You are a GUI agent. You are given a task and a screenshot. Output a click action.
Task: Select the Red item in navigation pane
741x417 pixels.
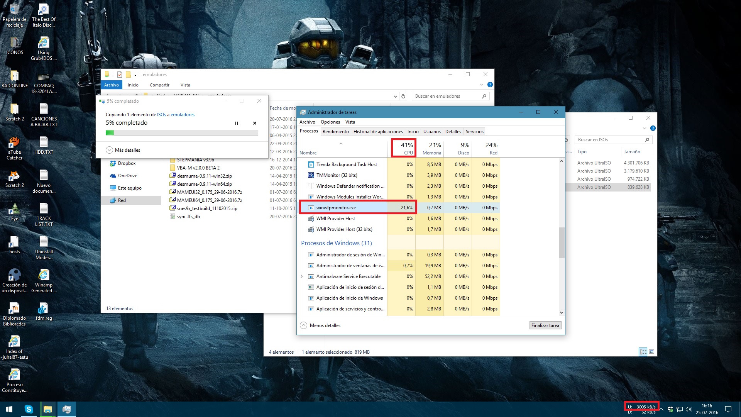[131, 200]
